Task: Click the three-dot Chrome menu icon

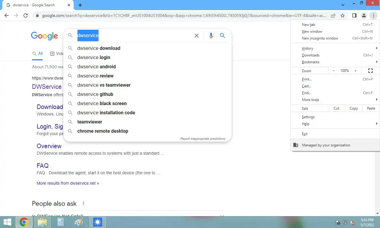Action: tap(373, 15)
